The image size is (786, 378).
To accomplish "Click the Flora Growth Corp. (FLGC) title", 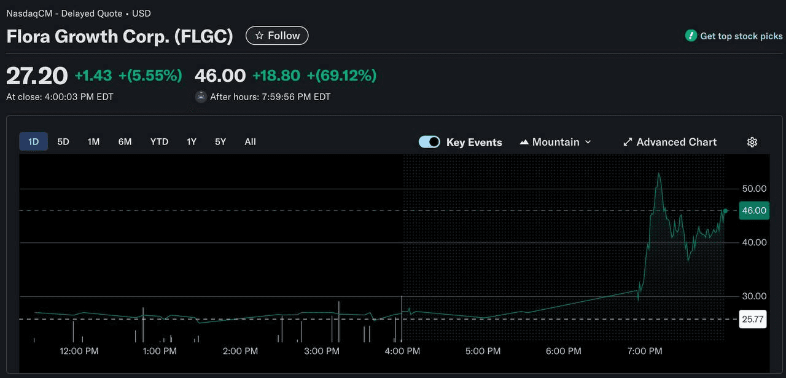I will 120,36.
